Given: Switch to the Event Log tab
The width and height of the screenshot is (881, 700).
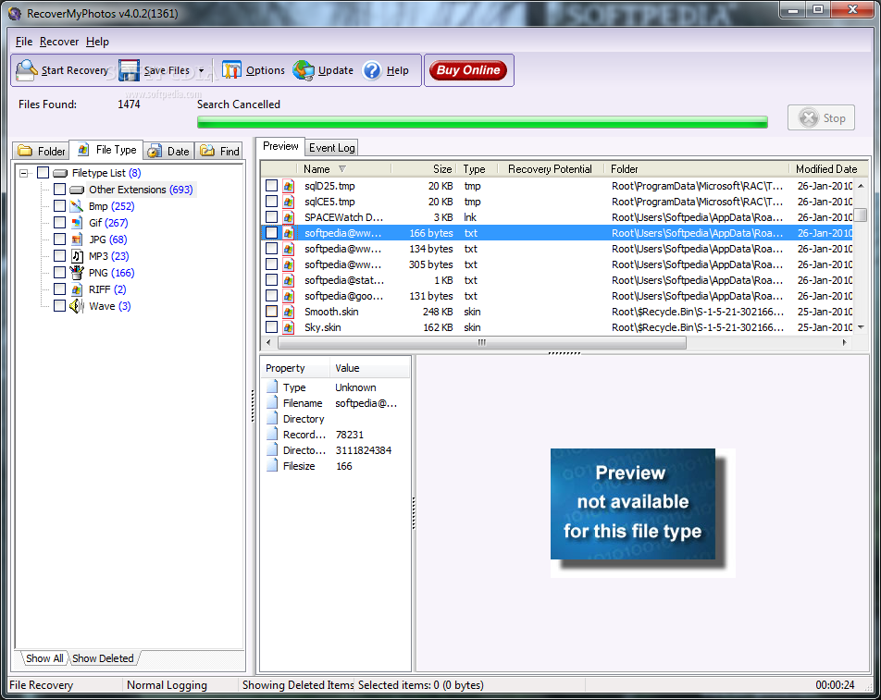Looking at the screenshot, I should (x=331, y=148).
